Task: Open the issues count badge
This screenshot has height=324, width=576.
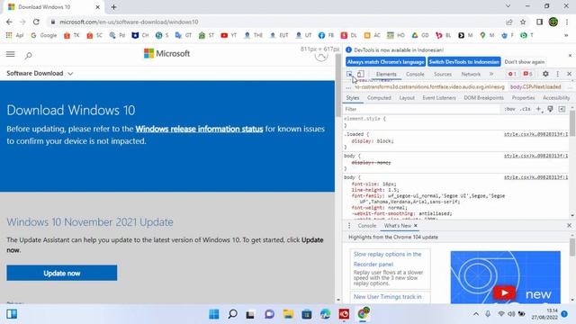Action: (x=527, y=74)
